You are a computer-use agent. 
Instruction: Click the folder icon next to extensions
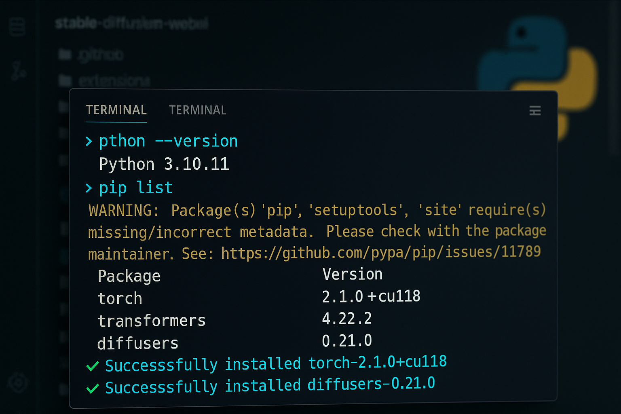(65, 80)
